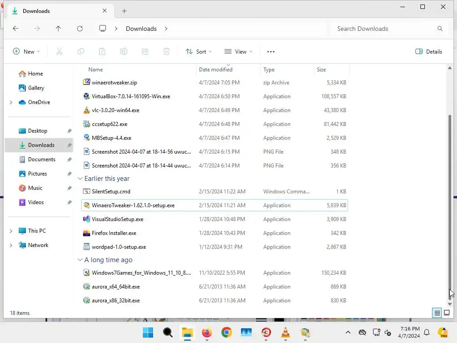
Task: Sort by the Name column header
Action: [x=96, y=70]
